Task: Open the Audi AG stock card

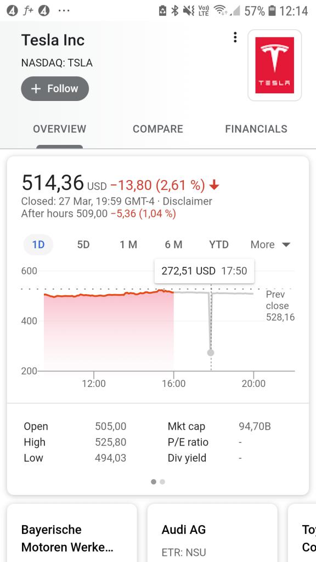Action: pyautogui.click(x=212, y=533)
